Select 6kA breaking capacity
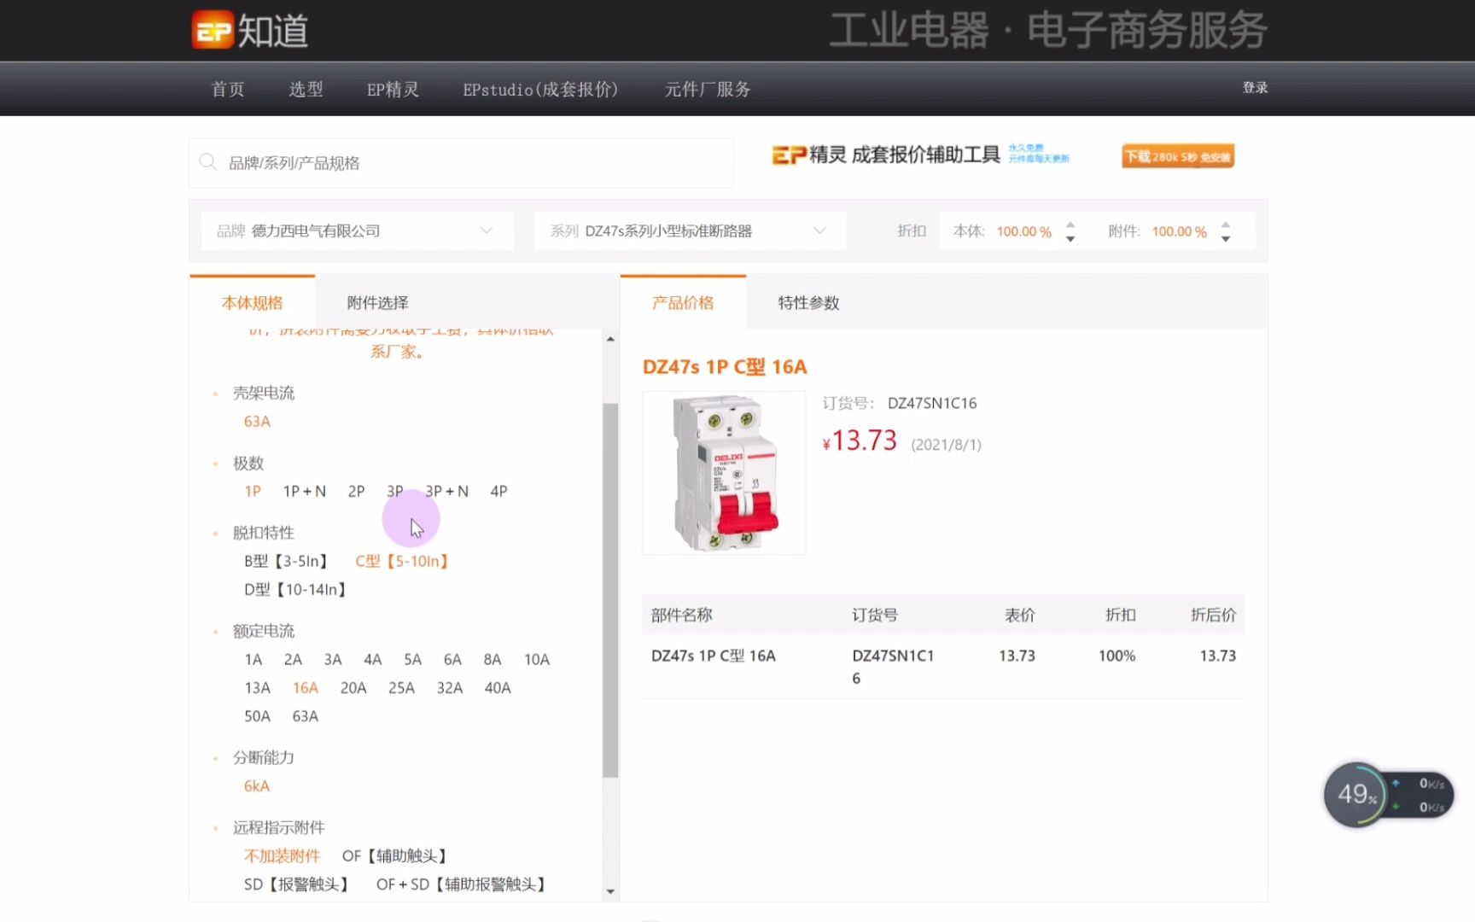Viewport: 1475px width, 922px height. 257,785
